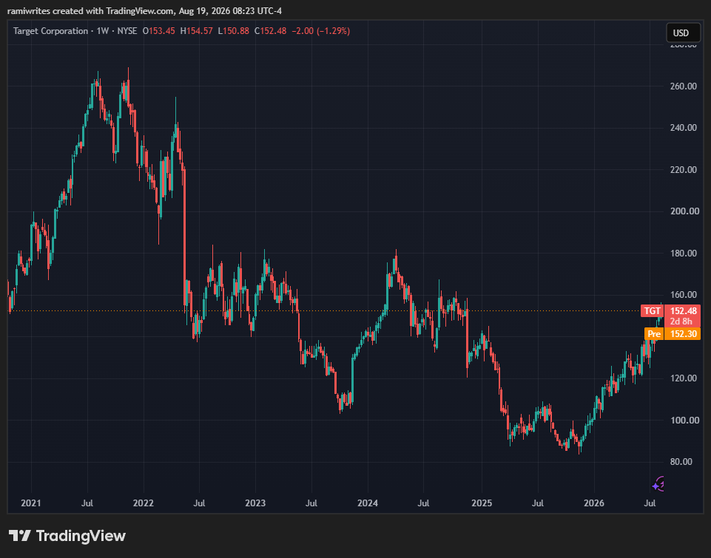711x558 pixels.
Task: Click the 1W interval label in legend
Action: point(103,31)
